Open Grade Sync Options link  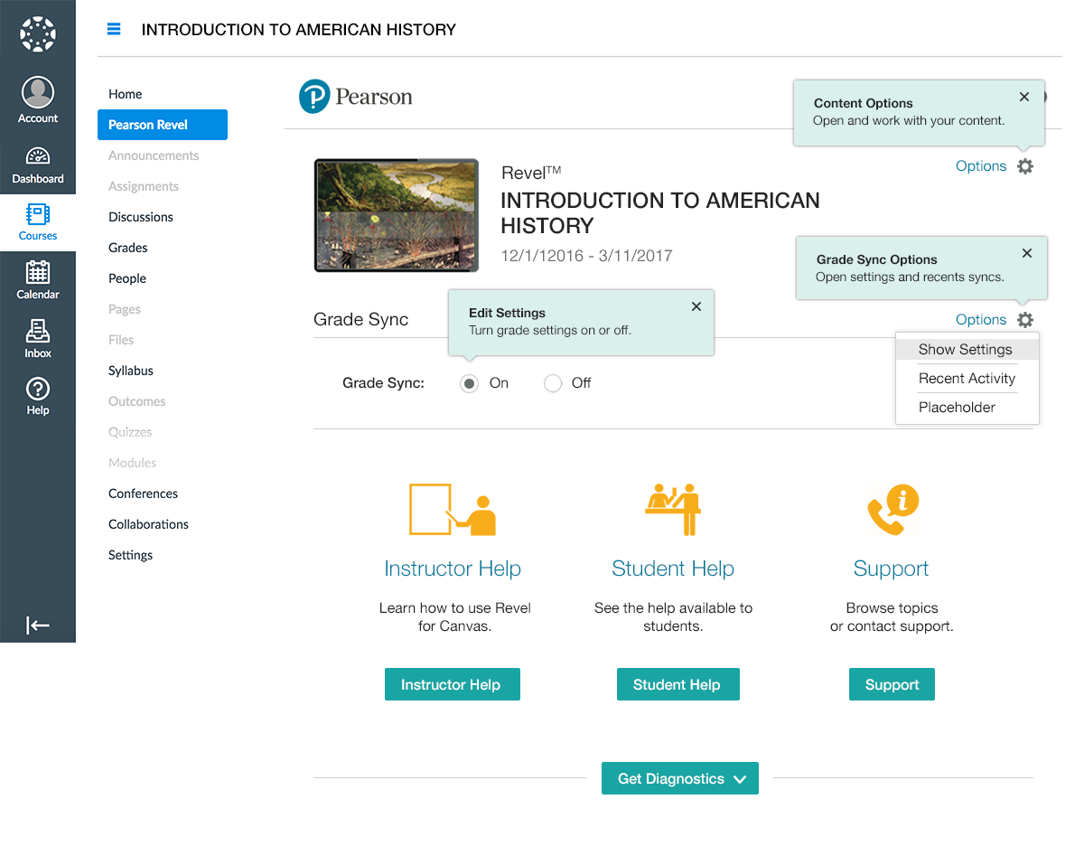coord(981,320)
